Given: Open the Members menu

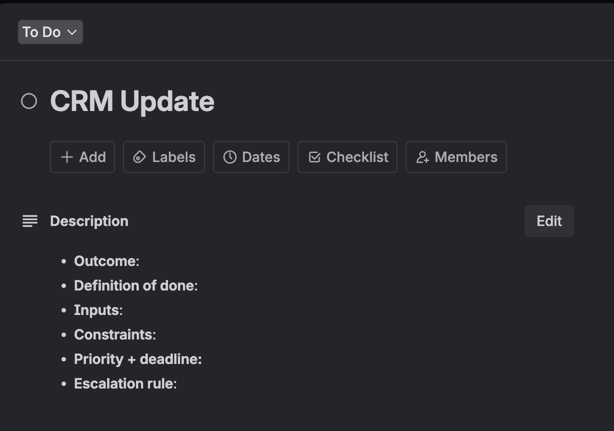Looking at the screenshot, I should click(455, 157).
